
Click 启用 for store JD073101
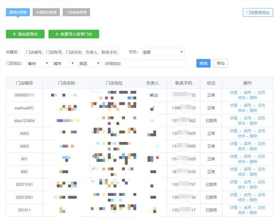pyautogui.click(x=247, y=182)
